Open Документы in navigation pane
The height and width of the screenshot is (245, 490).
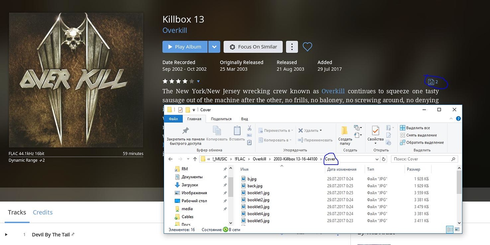(192, 177)
